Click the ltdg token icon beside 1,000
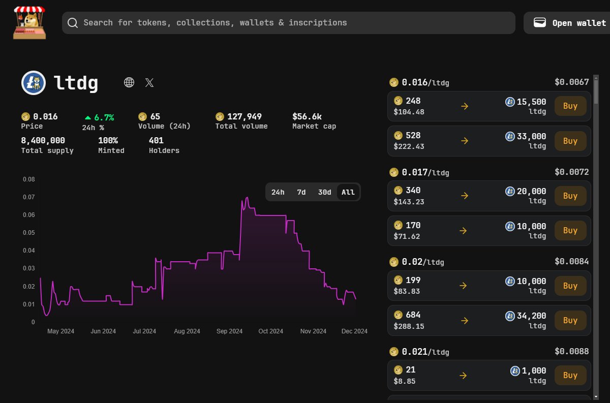 [515, 370]
